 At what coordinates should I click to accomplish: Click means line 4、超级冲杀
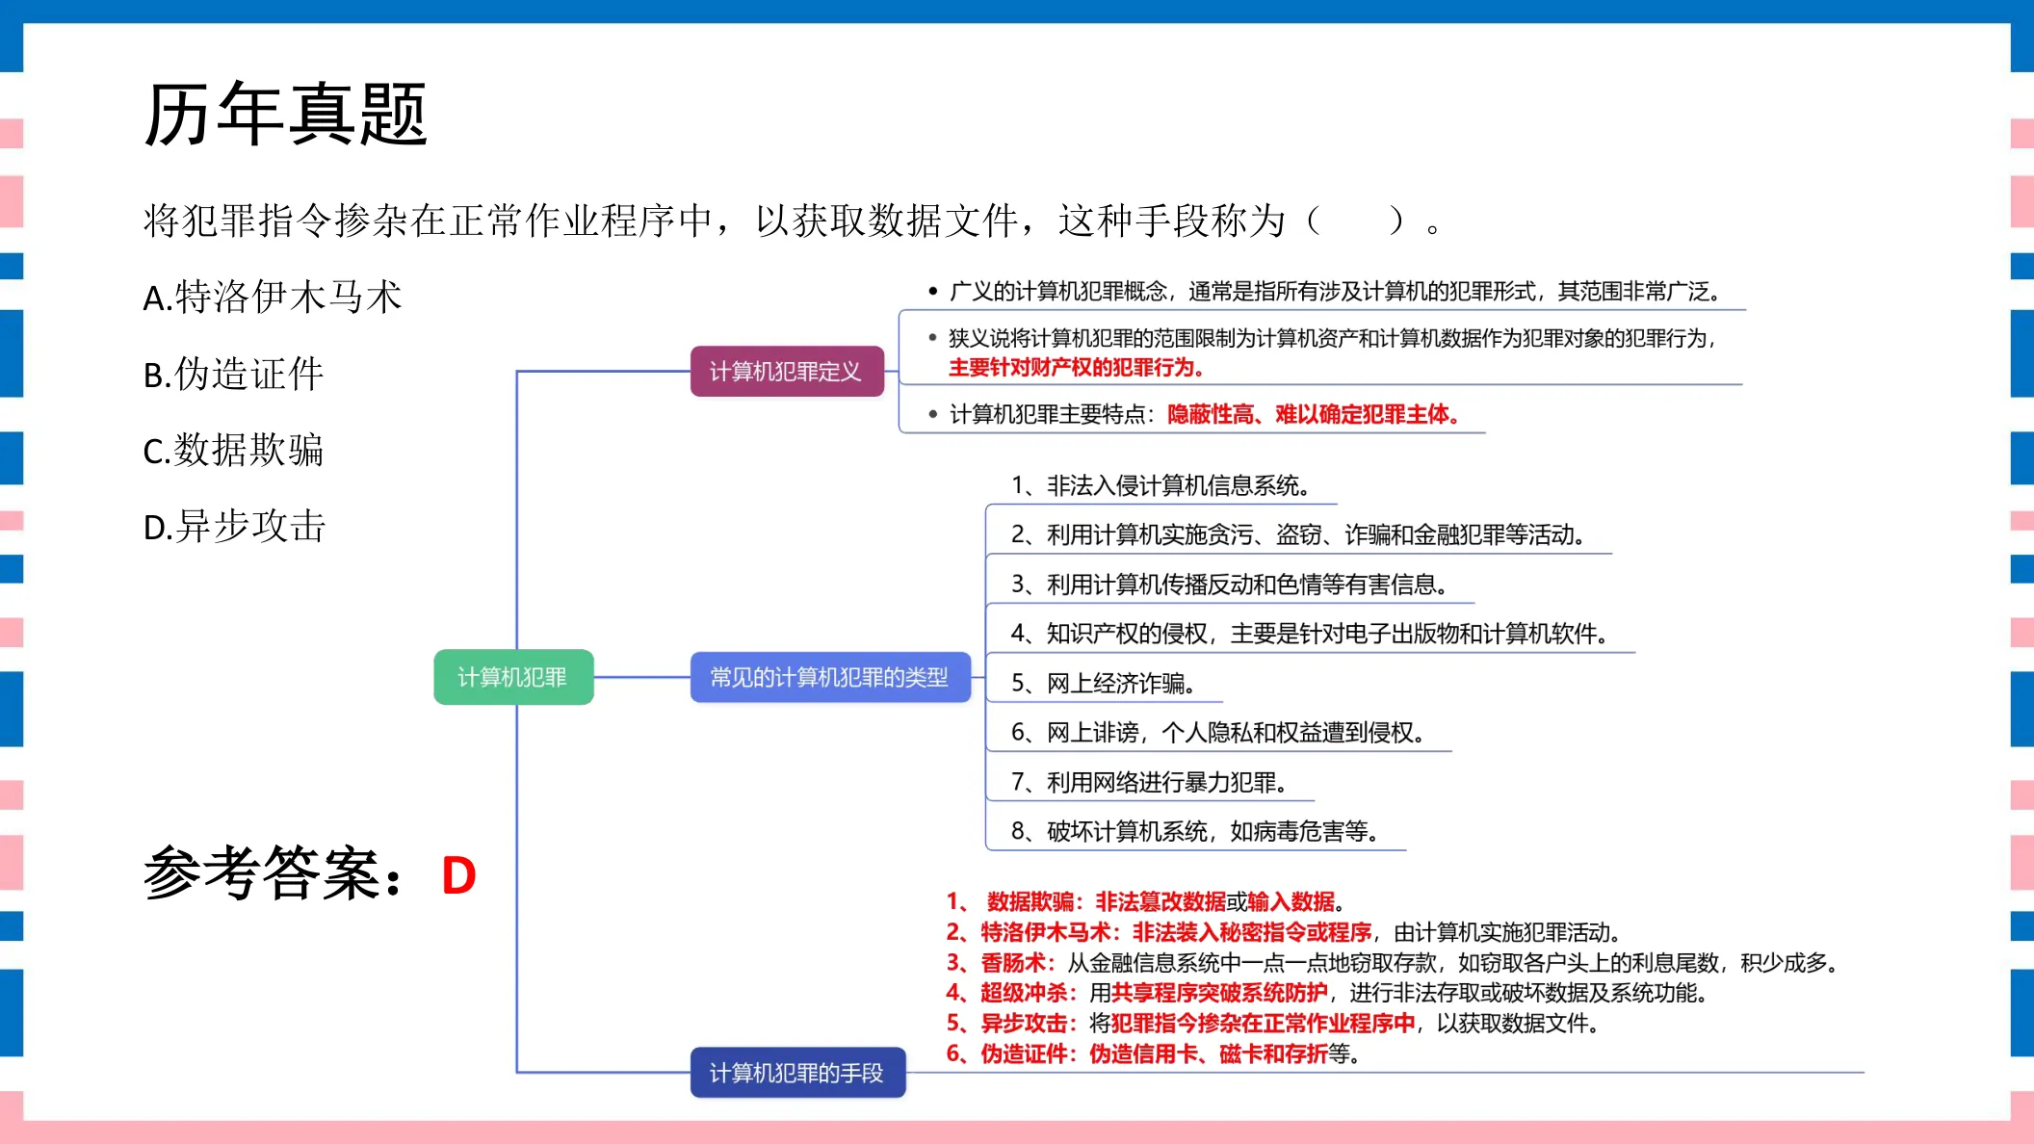(x=1327, y=992)
